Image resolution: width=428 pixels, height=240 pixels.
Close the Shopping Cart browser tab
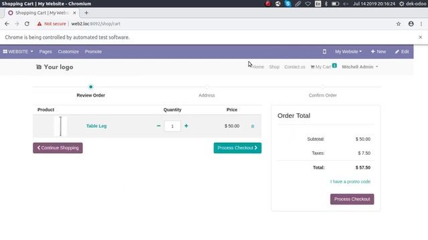(74, 13)
